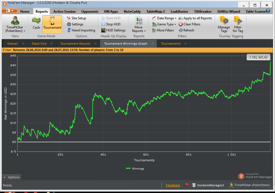This screenshot has height=193, width=275.
Task: Click the filter description bar
Action: [137, 50]
